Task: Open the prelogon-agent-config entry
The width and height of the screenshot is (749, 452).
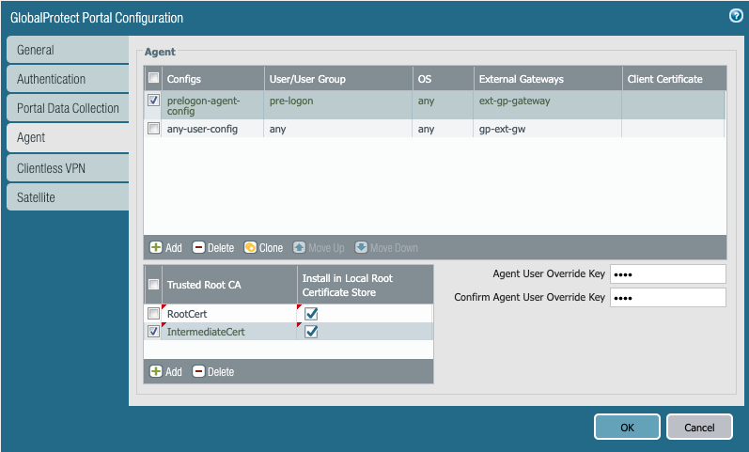Action: (x=204, y=105)
